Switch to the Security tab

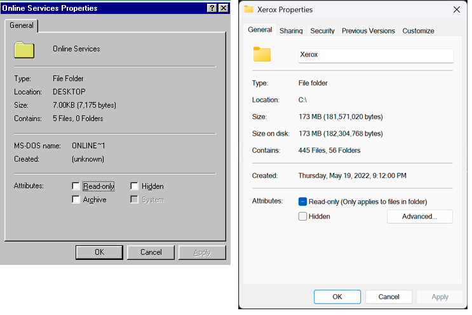tap(322, 31)
